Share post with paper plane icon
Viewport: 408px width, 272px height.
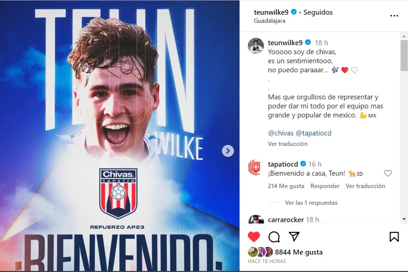pos(294,236)
